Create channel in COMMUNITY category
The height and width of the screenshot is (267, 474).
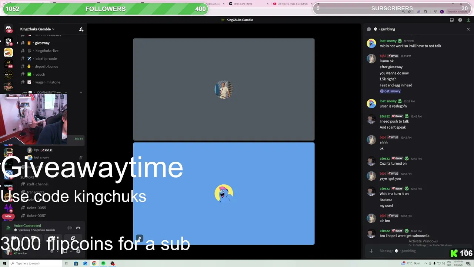[81, 92]
